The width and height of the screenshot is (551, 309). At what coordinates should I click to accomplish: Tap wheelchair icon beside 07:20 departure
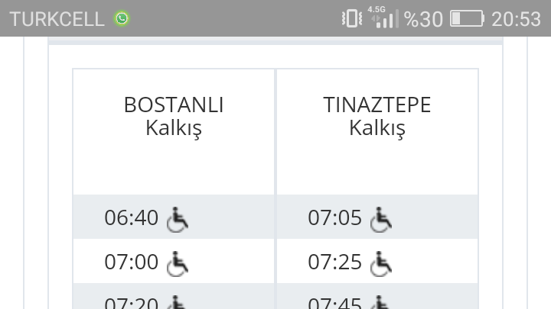[x=178, y=302]
